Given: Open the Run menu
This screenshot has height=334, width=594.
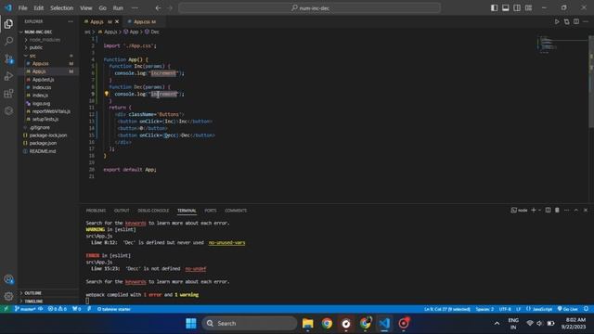Looking at the screenshot, I should tap(118, 8).
